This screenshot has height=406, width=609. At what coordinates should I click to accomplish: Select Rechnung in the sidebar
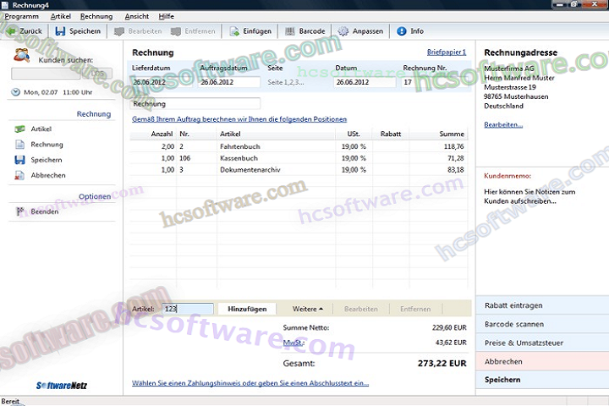point(47,145)
